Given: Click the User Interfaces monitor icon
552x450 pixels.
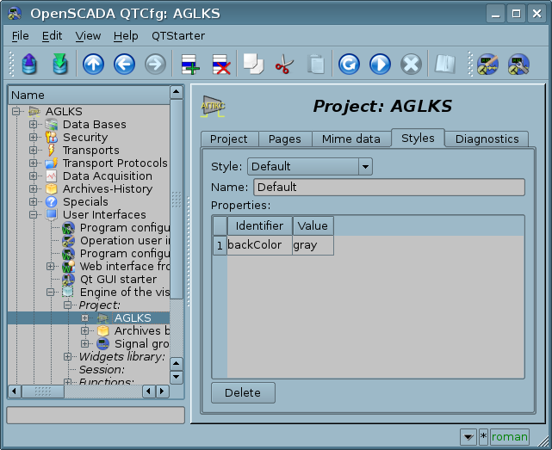Looking at the screenshot, I should pyautogui.click(x=52, y=214).
